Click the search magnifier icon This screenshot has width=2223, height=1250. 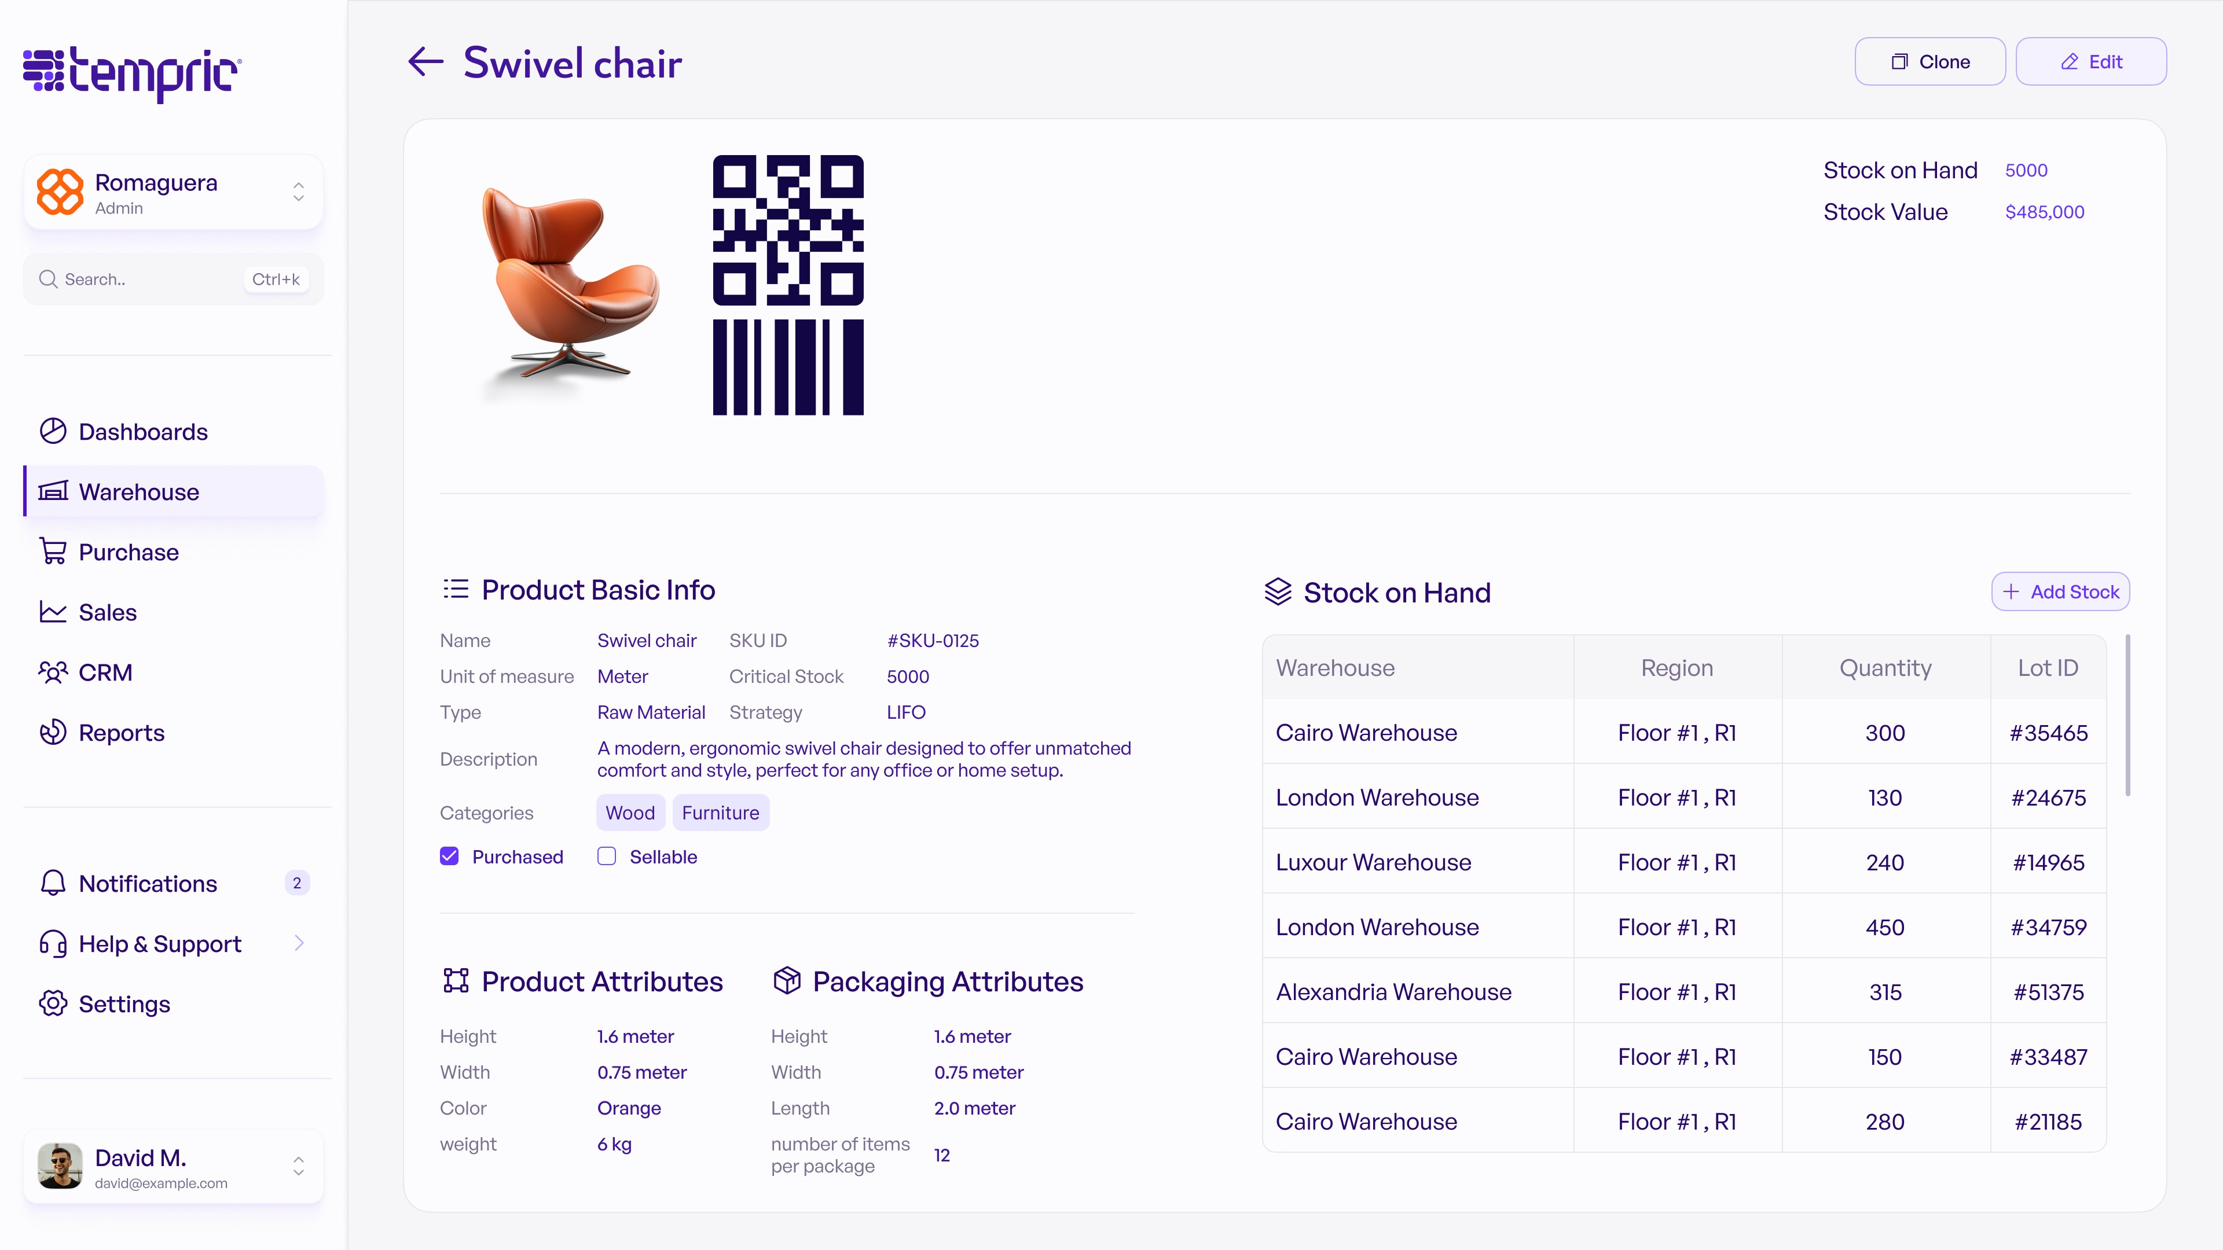[x=48, y=280]
